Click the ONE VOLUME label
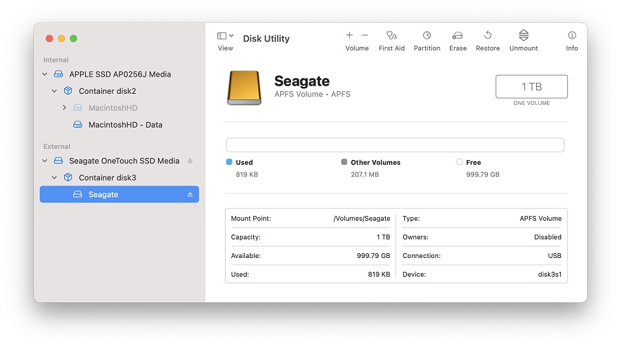The image size is (621, 347). (531, 103)
